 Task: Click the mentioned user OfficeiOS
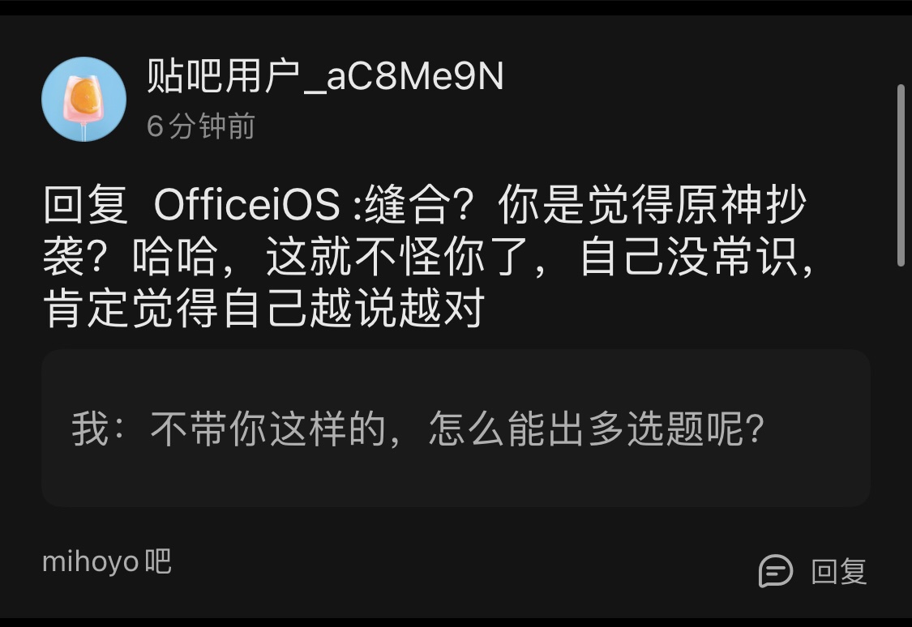246,205
